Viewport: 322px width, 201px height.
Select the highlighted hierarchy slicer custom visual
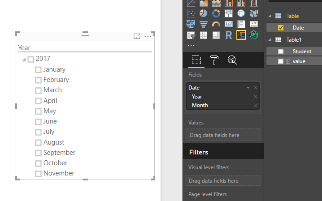coord(241,35)
